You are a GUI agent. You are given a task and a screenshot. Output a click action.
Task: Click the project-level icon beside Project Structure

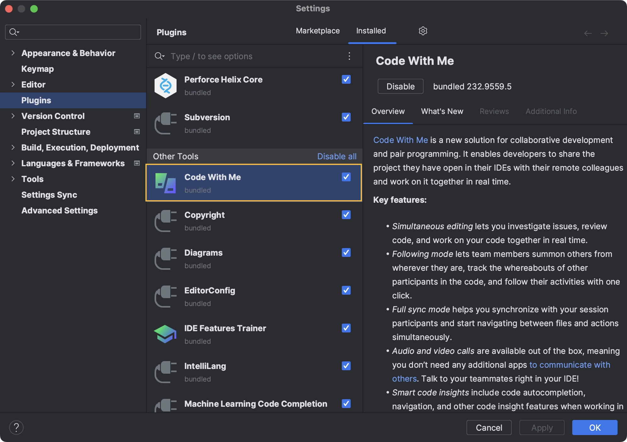tap(137, 132)
